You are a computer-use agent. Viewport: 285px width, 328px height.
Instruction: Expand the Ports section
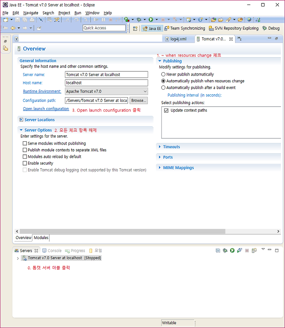tap(160, 157)
